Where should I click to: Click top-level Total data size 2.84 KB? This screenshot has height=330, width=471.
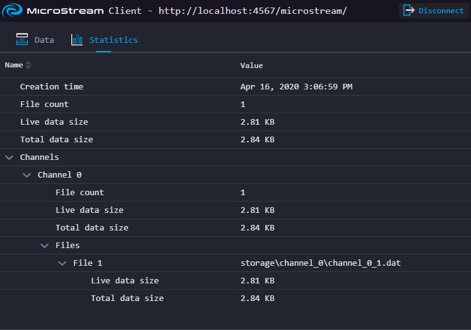pos(258,140)
